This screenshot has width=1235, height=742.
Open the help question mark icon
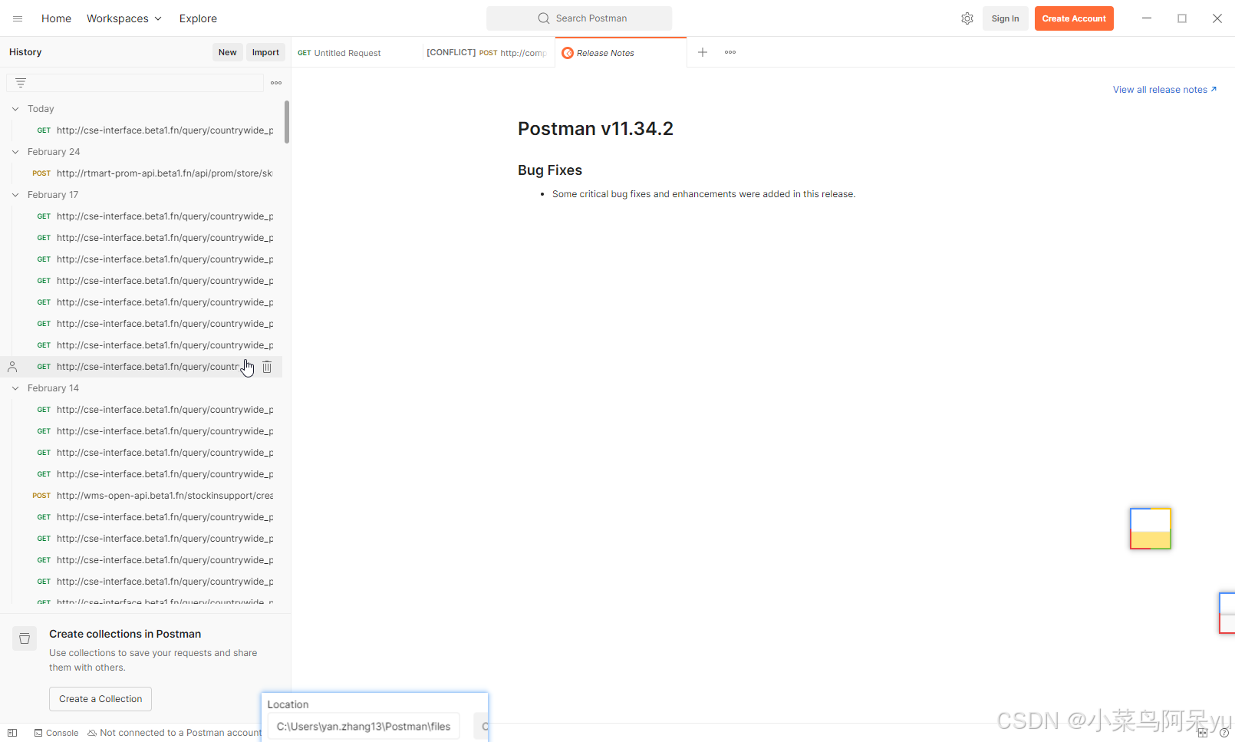[1224, 733]
